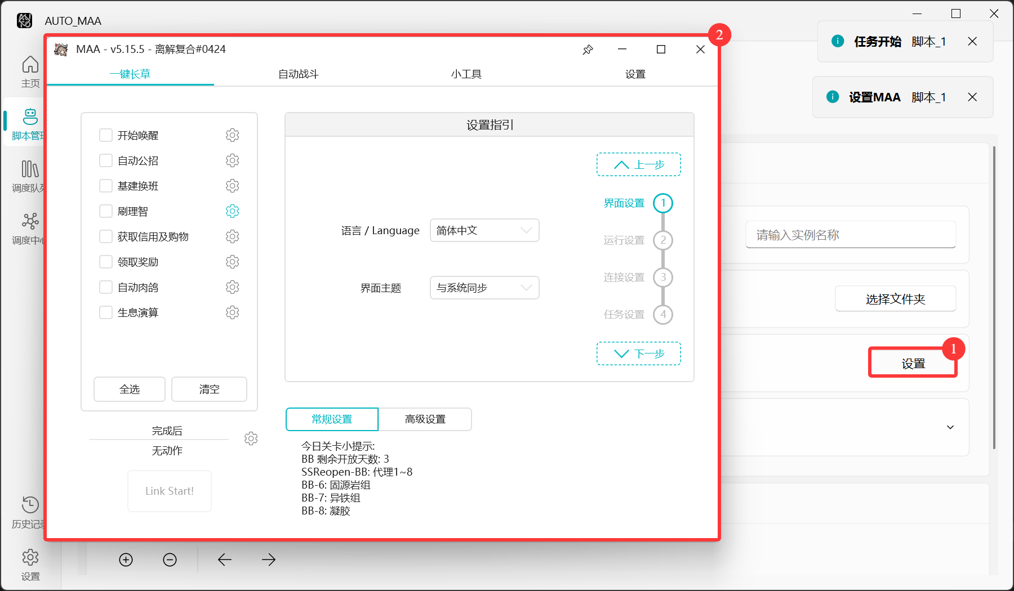Open the 语言 / Language dropdown
The height and width of the screenshot is (591, 1014).
tap(484, 230)
